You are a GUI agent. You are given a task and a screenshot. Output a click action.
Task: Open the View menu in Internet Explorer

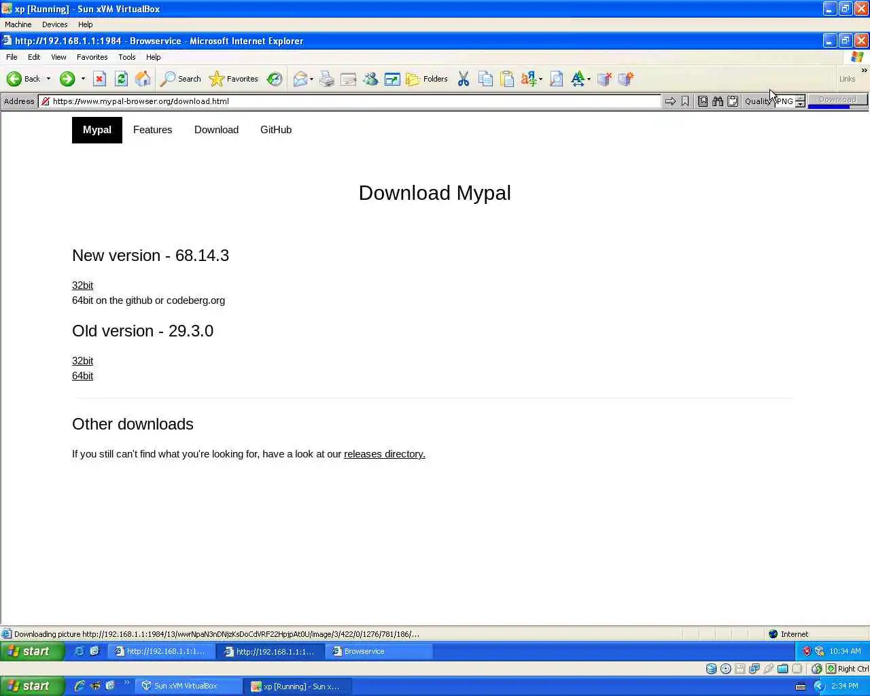pyautogui.click(x=58, y=57)
